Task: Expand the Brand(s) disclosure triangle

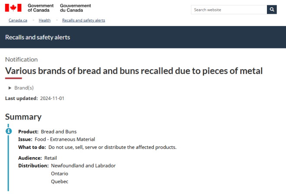Action: pos(10,87)
